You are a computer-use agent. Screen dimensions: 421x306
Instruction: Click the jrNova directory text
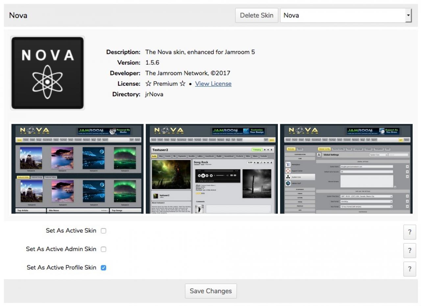tap(154, 94)
